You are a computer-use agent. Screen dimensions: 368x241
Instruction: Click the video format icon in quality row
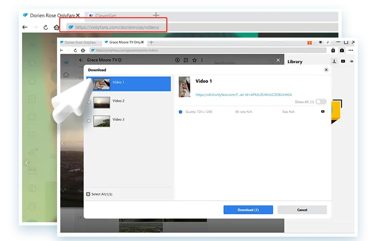point(323,112)
